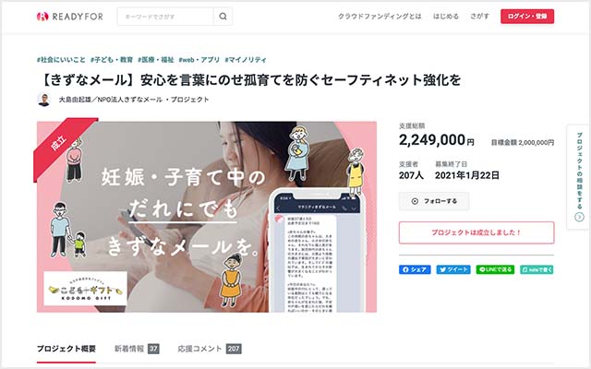Image resolution: width=591 pixels, height=369 pixels.
Task: Click the READYFOR logo icon
Action: (42, 17)
